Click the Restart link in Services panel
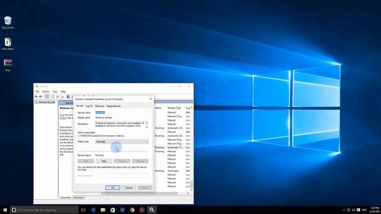Viewport: 381px width, 214px height. (x=63, y=118)
